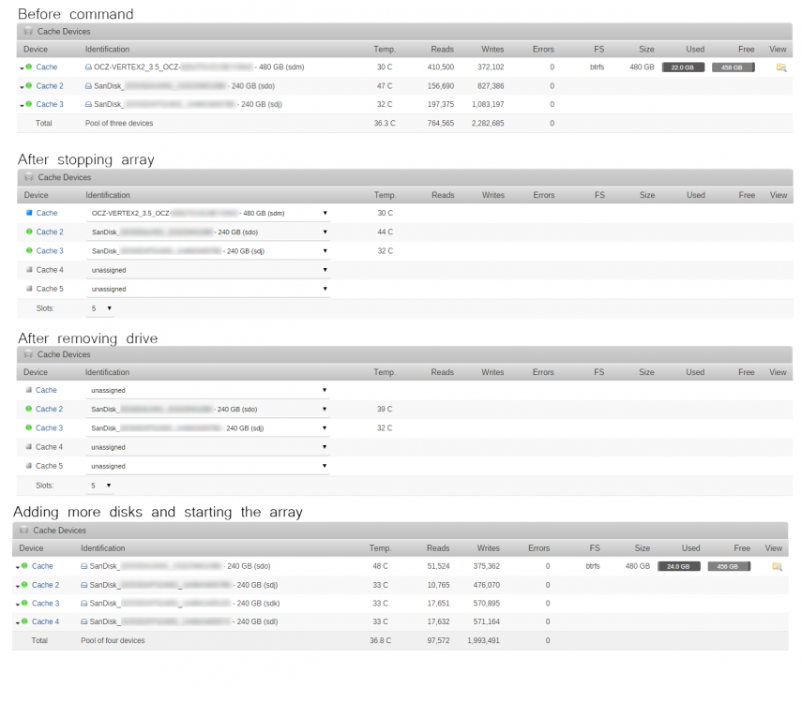Click the 22.0 GB Used bar

point(683,67)
